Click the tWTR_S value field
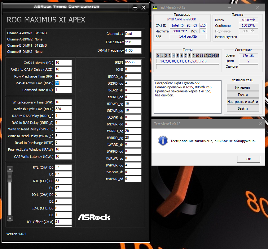 [63, 136]
